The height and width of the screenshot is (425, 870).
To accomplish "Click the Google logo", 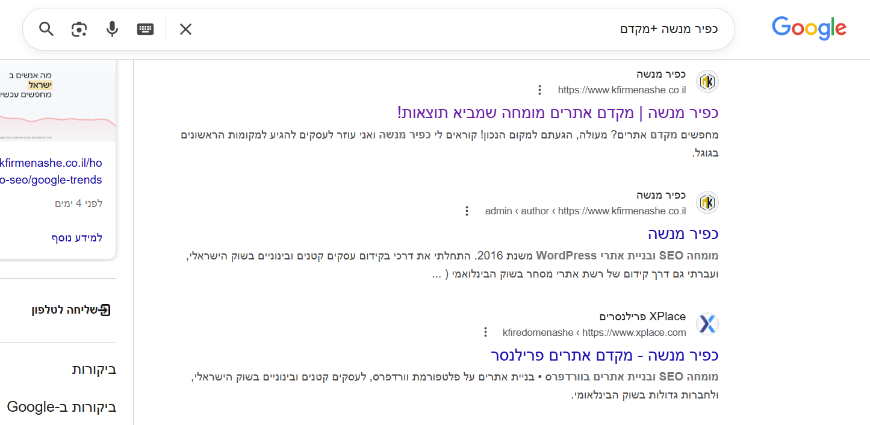I will (809, 29).
